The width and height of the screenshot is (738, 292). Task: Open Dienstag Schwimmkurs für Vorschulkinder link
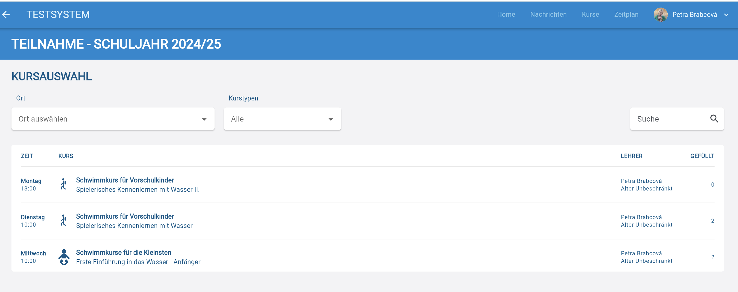pos(125,216)
